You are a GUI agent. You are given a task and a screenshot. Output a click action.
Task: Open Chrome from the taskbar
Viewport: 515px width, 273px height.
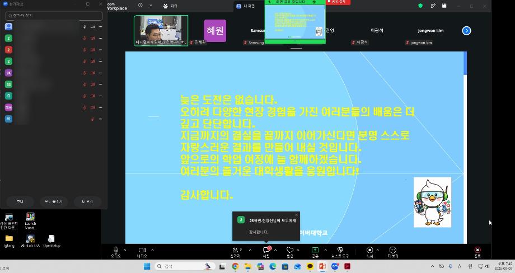[235, 266]
